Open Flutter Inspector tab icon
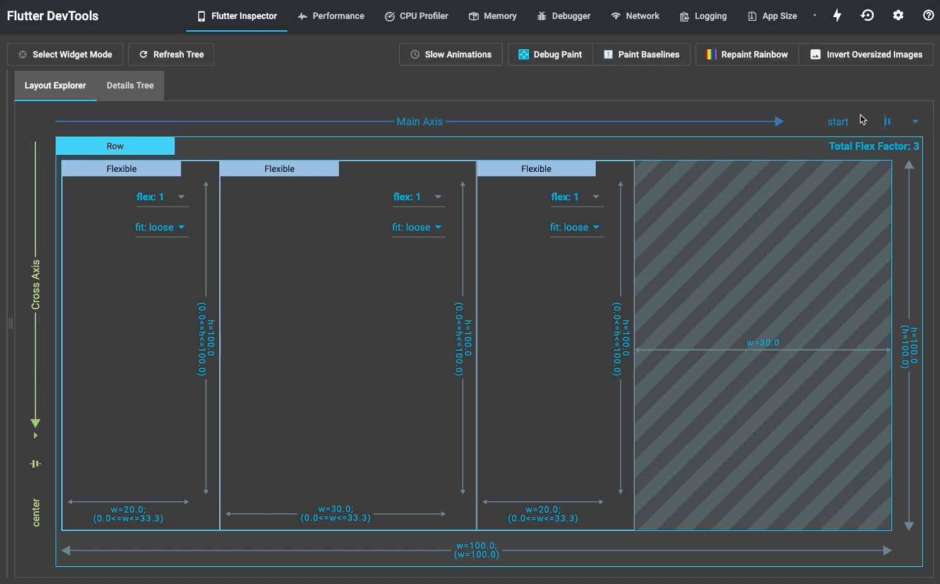 (201, 16)
